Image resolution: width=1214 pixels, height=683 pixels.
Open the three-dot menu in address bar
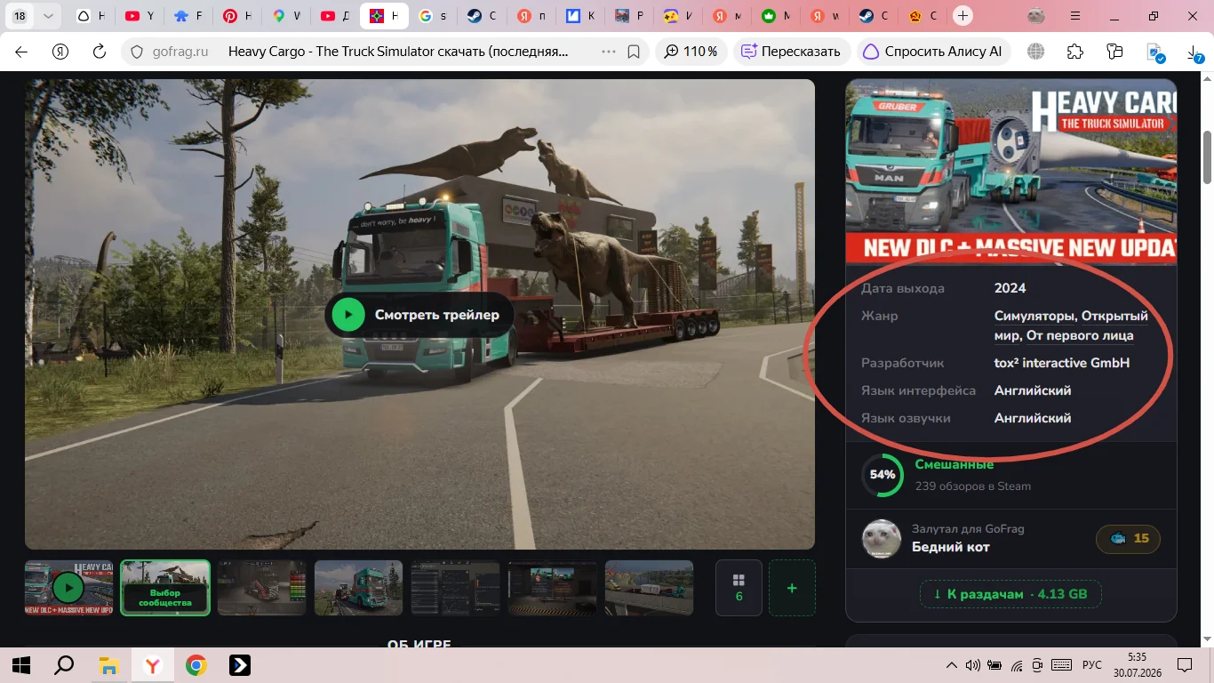coord(609,52)
